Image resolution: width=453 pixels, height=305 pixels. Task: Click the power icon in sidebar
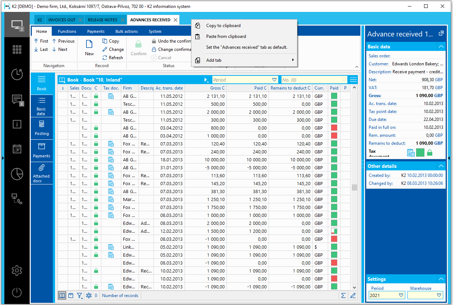point(17,292)
